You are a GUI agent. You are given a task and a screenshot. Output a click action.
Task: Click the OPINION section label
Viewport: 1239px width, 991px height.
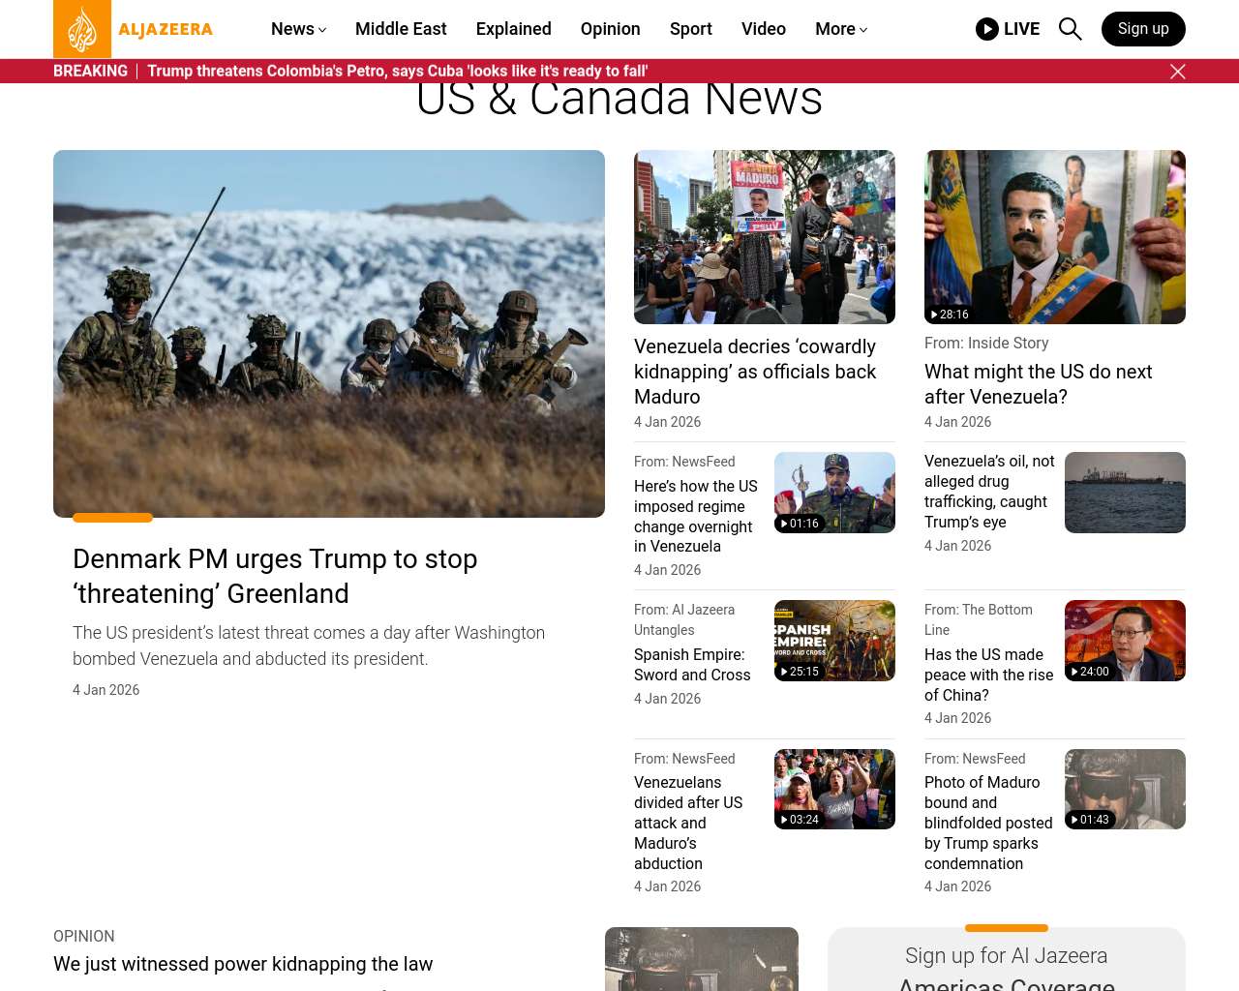tap(84, 936)
